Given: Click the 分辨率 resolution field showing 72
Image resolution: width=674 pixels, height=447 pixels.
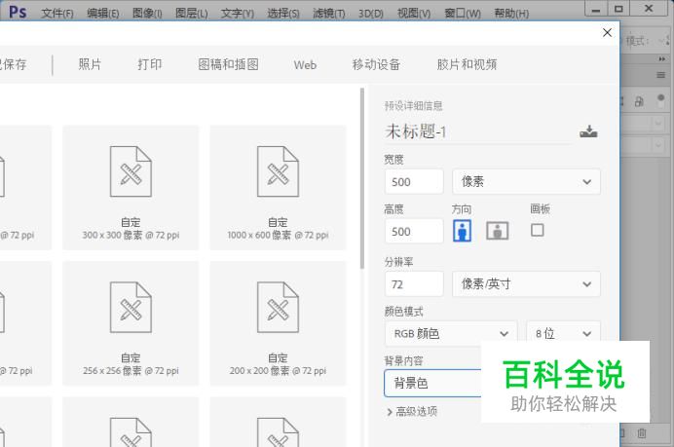Looking at the screenshot, I should pyautogui.click(x=414, y=284).
